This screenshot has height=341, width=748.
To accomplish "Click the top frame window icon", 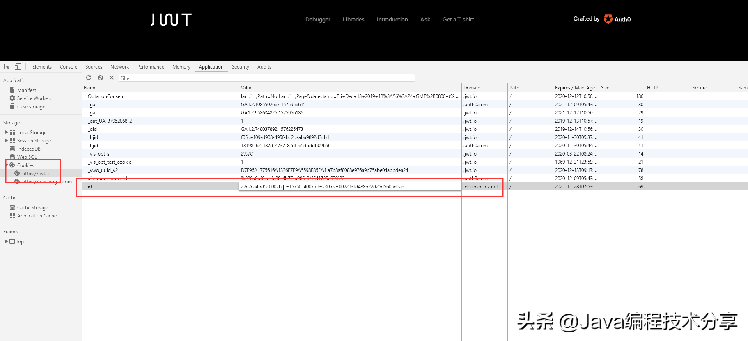I will pos(12,241).
